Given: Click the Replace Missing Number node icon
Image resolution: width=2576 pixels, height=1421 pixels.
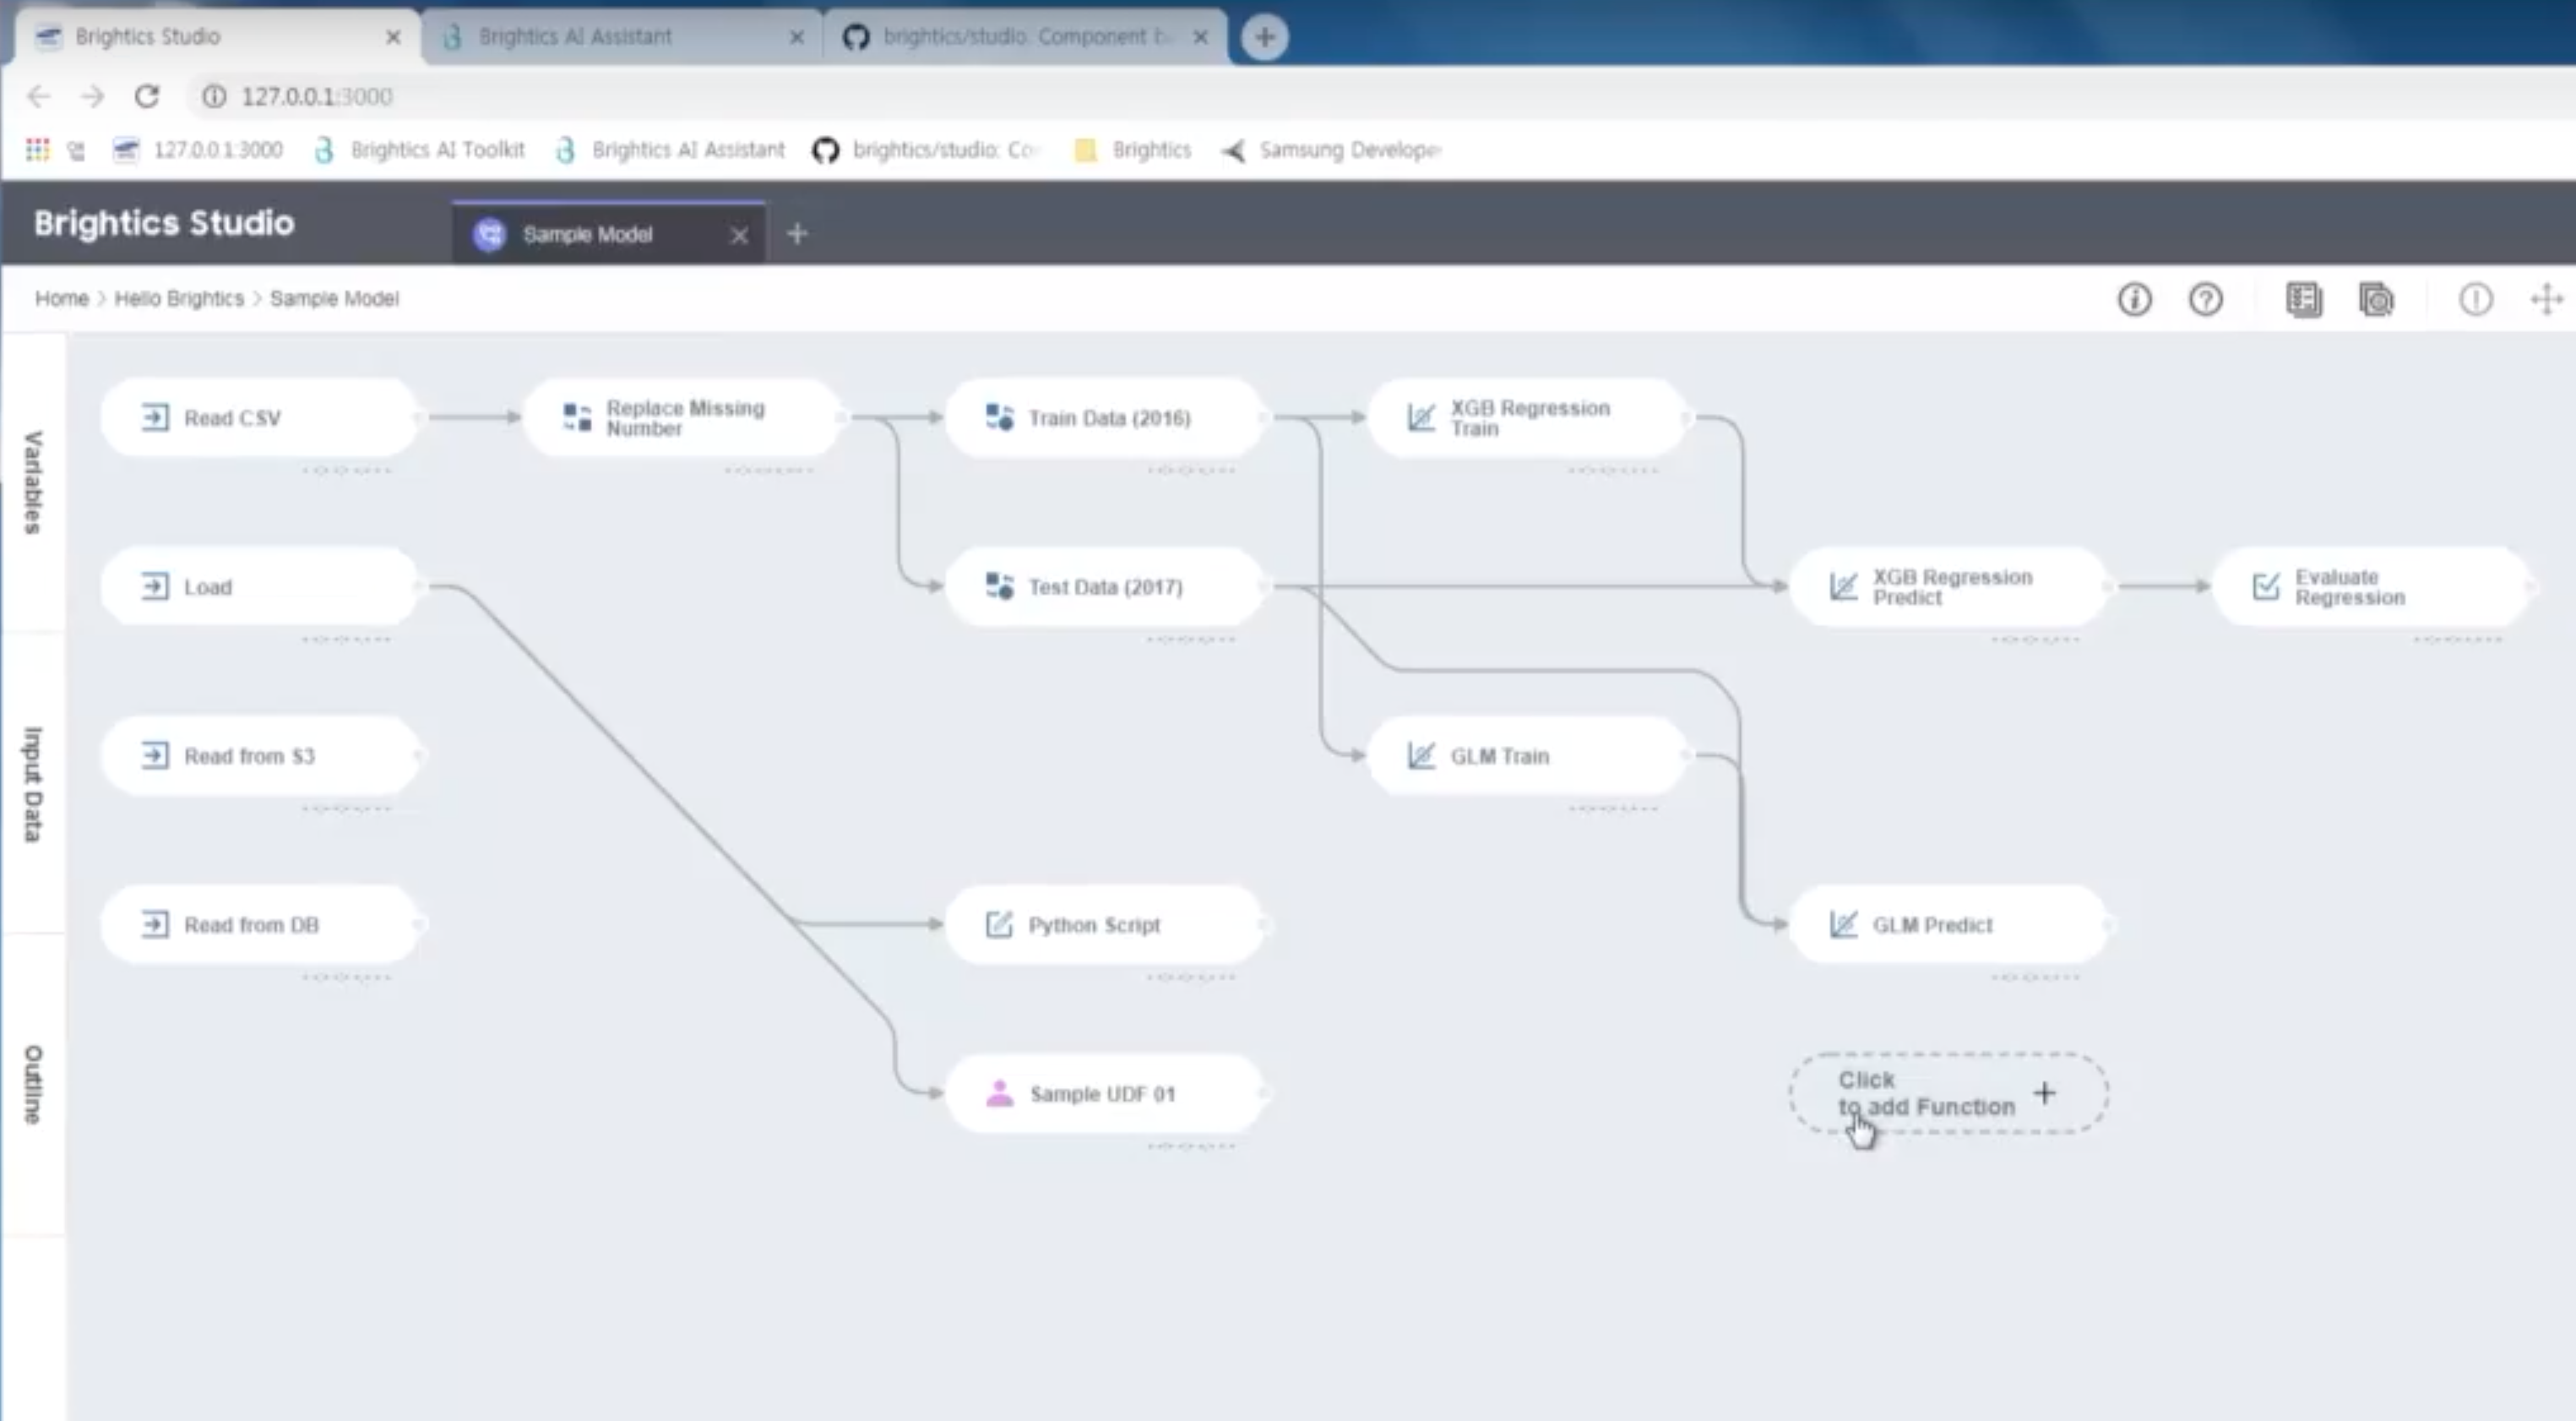Looking at the screenshot, I should pyautogui.click(x=577, y=417).
